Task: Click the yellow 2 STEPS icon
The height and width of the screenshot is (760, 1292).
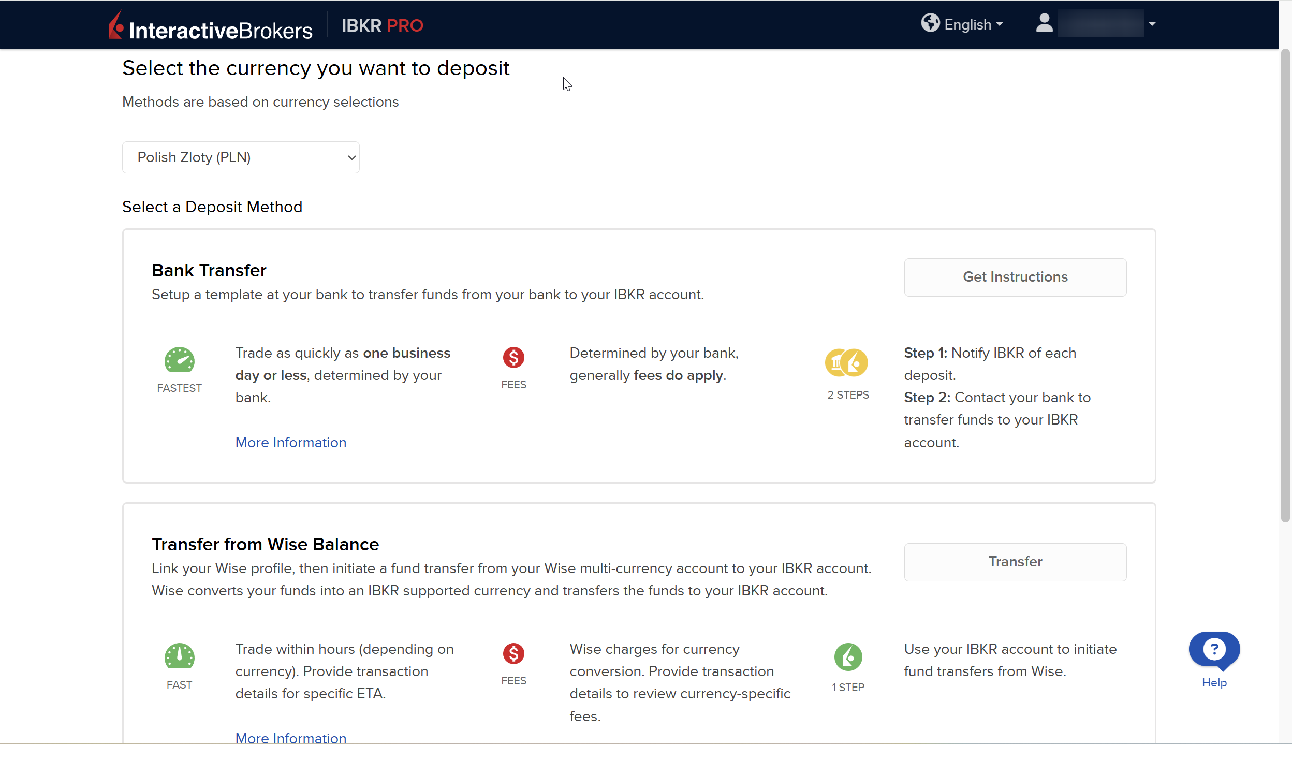Action: 846,362
